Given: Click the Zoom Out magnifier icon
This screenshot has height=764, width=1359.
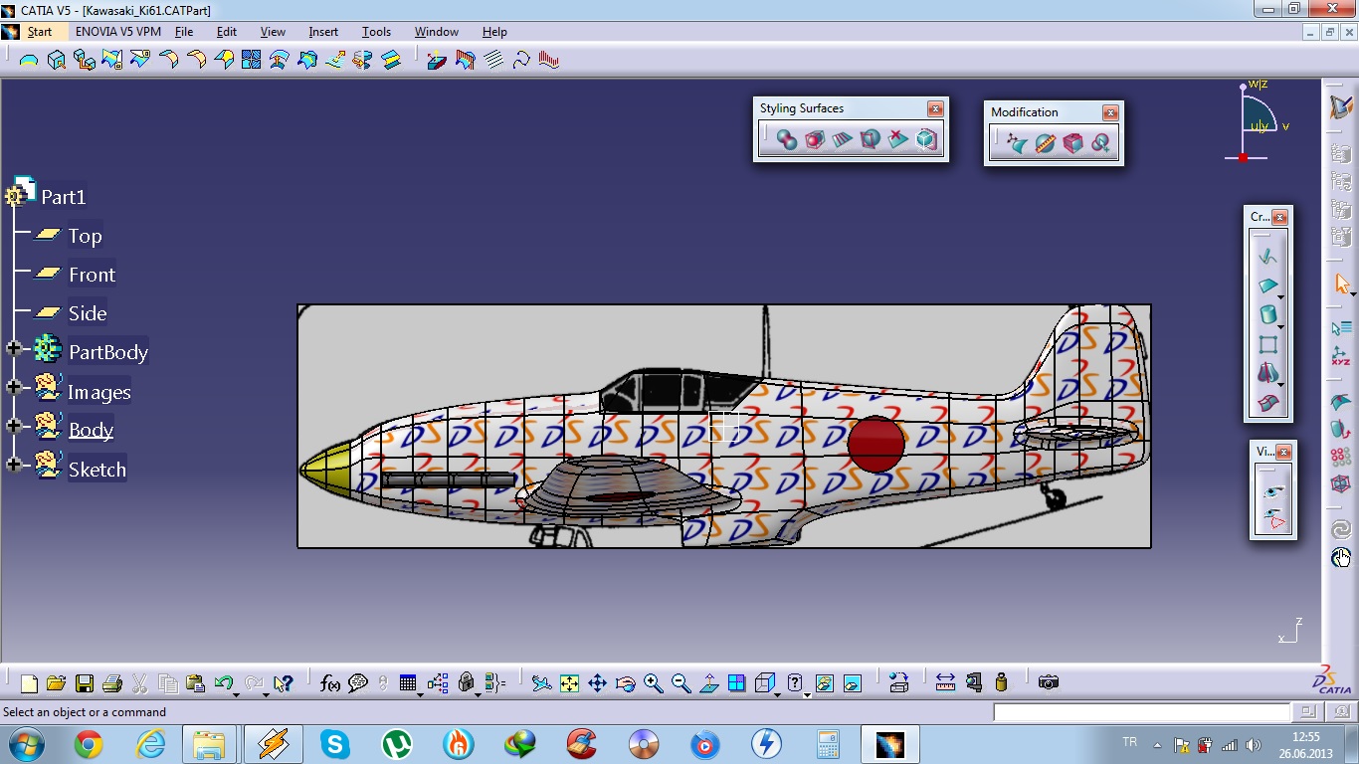Looking at the screenshot, I should click(680, 683).
